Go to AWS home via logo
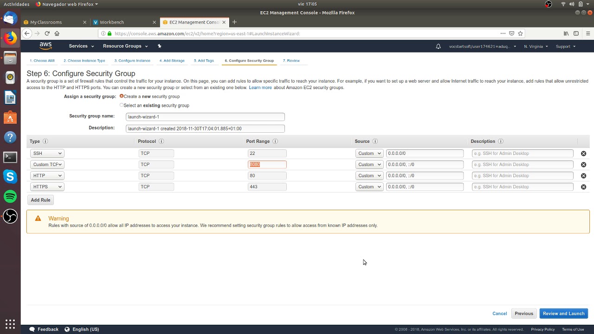594x334 pixels. point(45,46)
